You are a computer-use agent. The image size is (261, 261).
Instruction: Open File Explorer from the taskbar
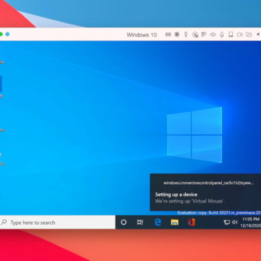click(174, 223)
